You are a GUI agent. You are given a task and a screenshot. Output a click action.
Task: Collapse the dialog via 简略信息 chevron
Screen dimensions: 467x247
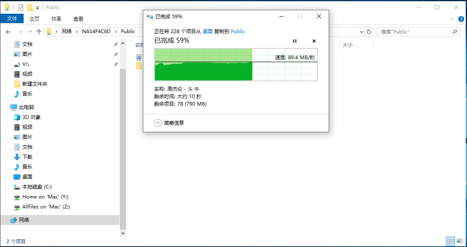tap(158, 123)
